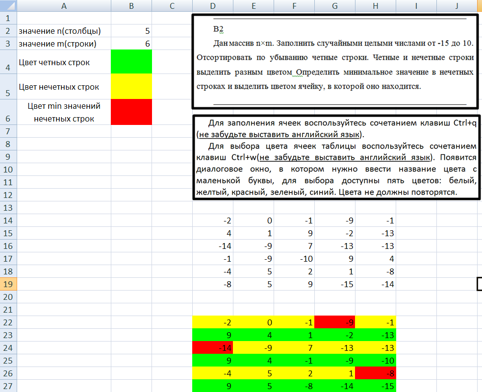Image resolution: width=482 pixels, height=392 pixels.
Task: Select cell D14 with value -2
Action: (x=213, y=220)
